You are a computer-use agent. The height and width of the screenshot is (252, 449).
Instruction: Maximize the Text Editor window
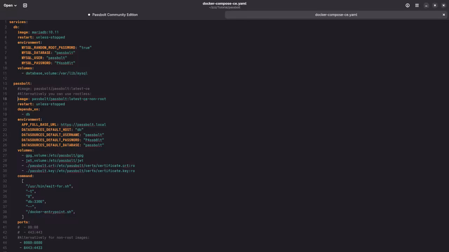[x=434, y=5]
